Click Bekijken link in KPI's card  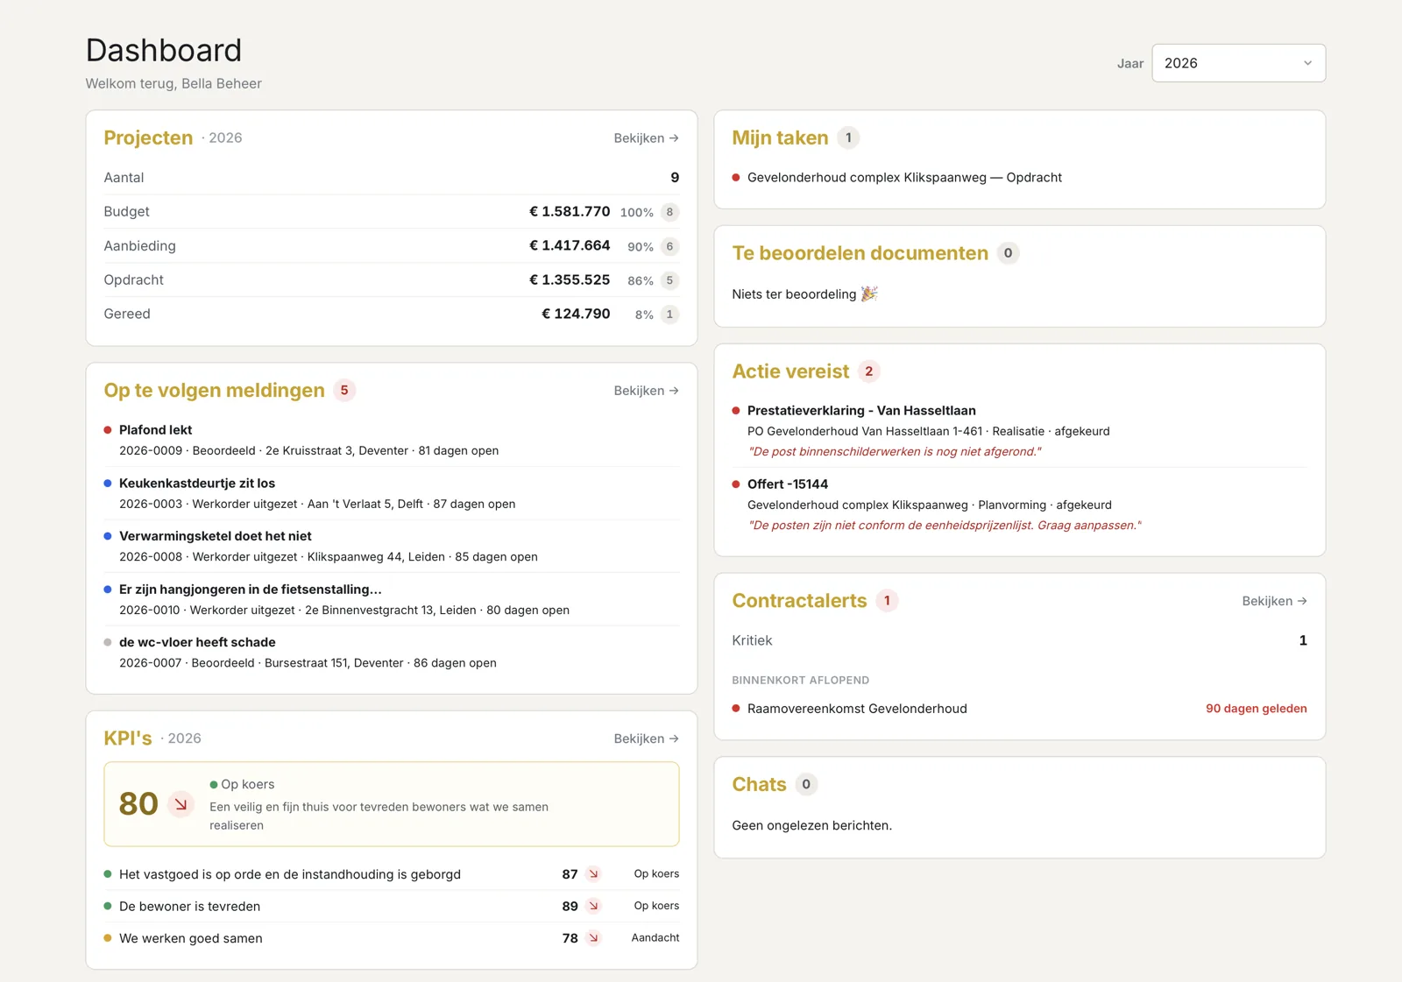[x=647, y=738]
